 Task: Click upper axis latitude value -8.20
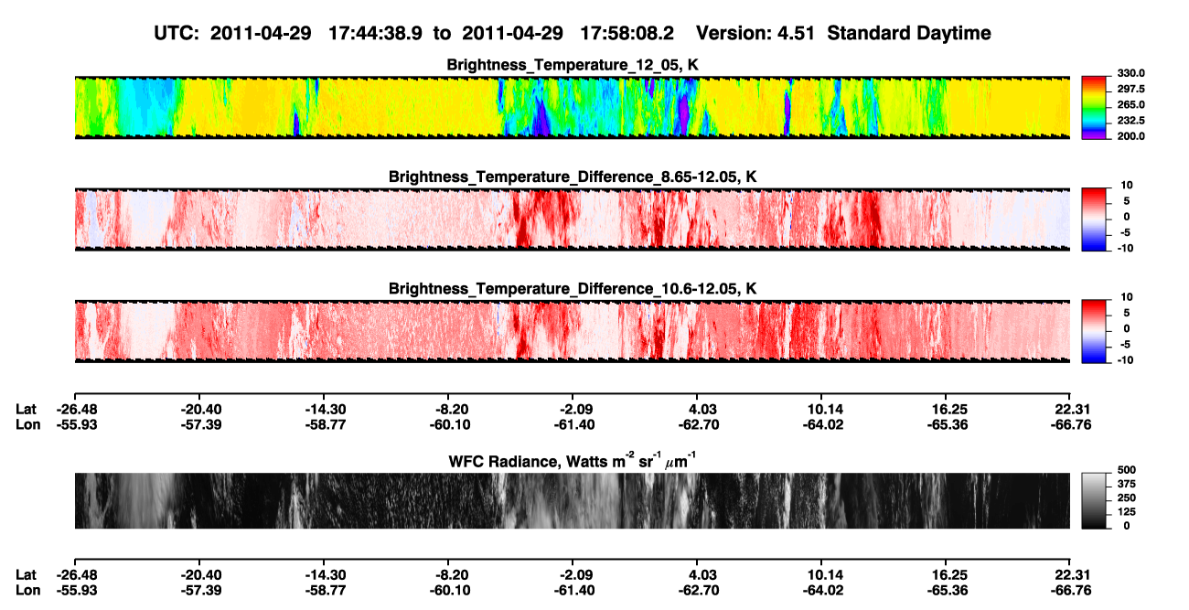click(x=451, y=409)
